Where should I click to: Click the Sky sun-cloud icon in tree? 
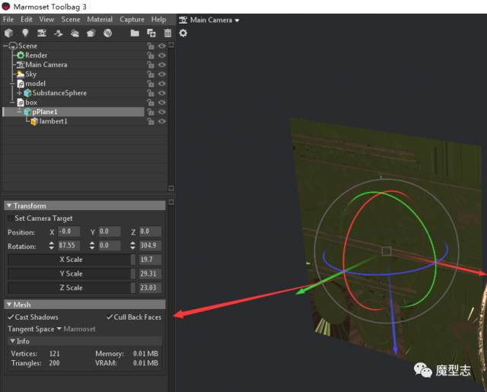pyautogui.click(x=21, y=74)
